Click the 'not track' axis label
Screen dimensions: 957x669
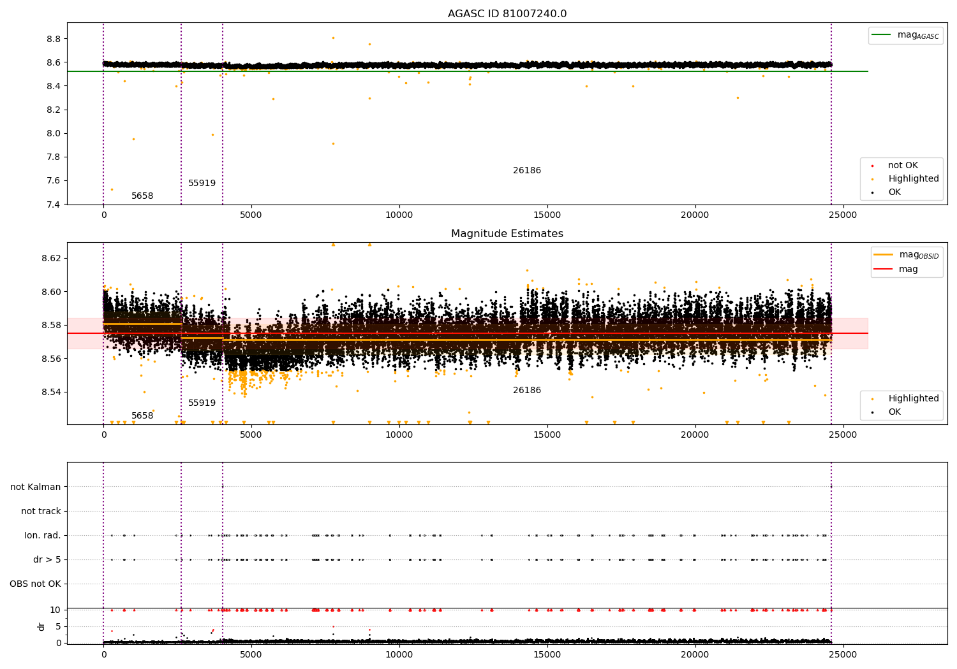tap(41, 511)
